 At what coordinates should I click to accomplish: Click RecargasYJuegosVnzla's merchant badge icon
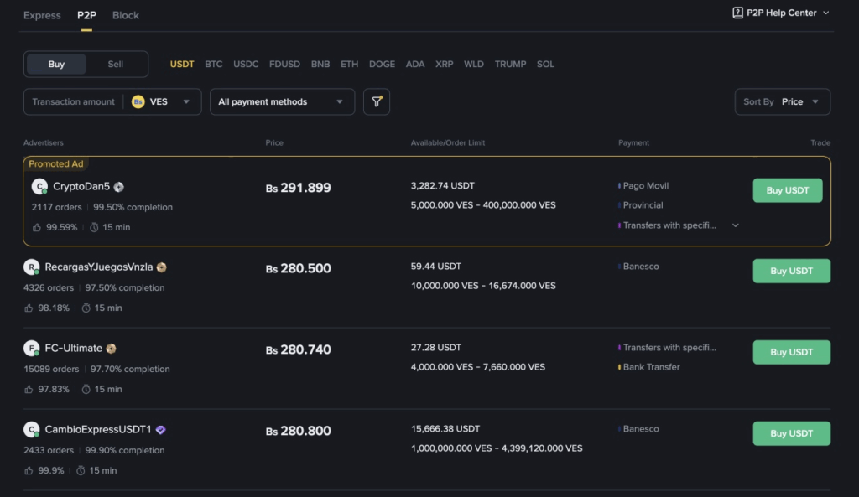[161, 267]
